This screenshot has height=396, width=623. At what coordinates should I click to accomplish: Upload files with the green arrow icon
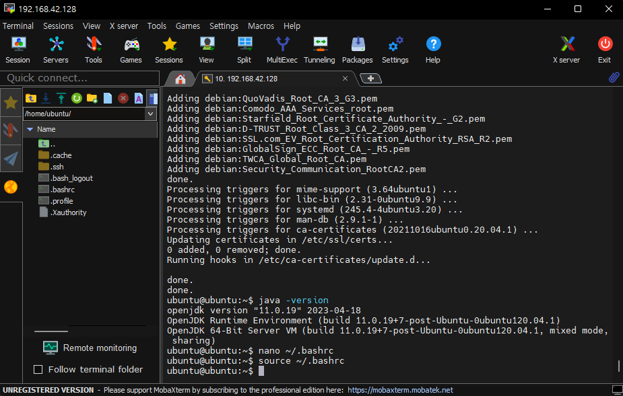(61, 98)
